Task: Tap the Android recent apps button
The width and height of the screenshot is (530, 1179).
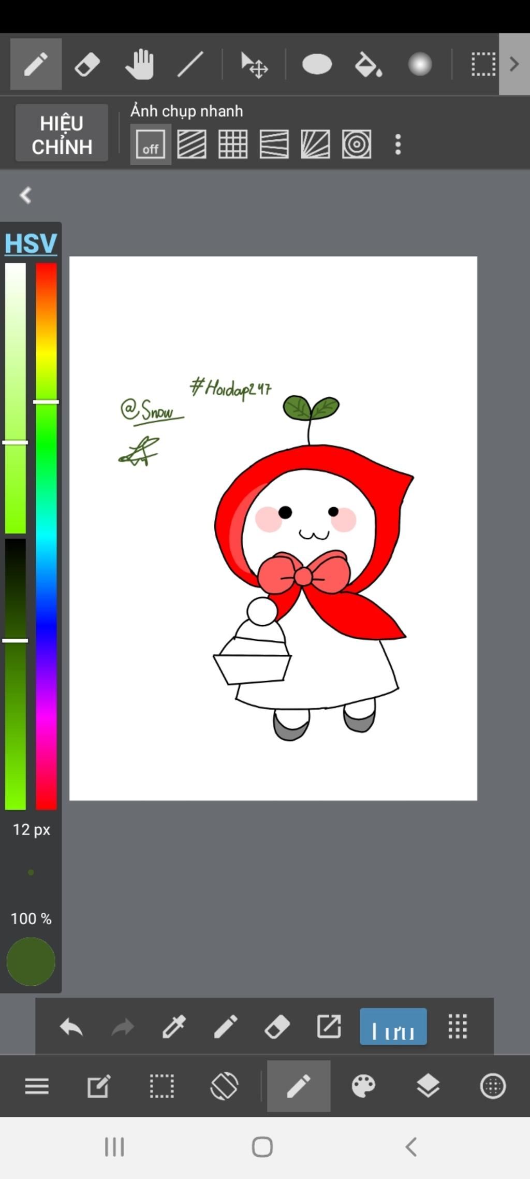Action: tap(114, 1147)
